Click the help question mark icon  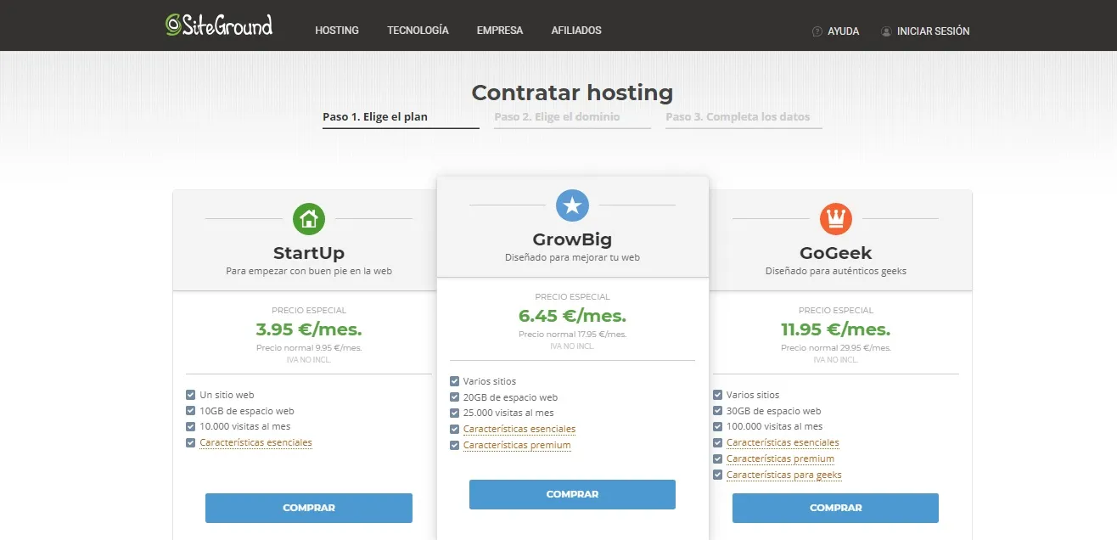pos(817,31)
